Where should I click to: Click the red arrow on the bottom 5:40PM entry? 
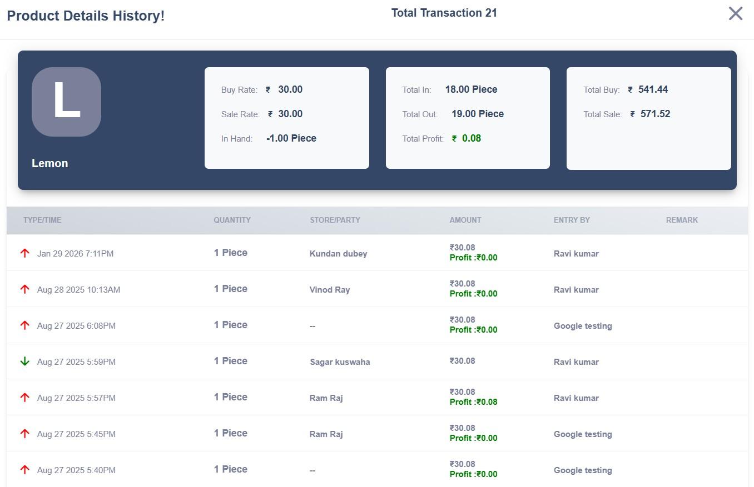(x=24, y=470)
